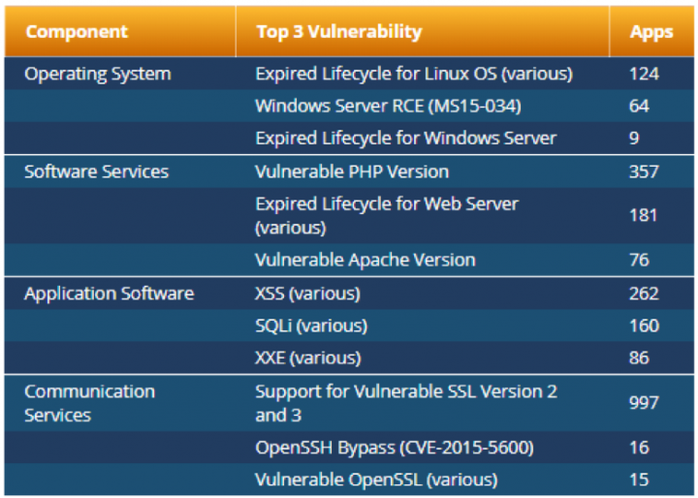This screenshot has width=698, height=498.
Task: Select Expired Lifecycle for Windows Server
Action: click(x=405, y=139)
